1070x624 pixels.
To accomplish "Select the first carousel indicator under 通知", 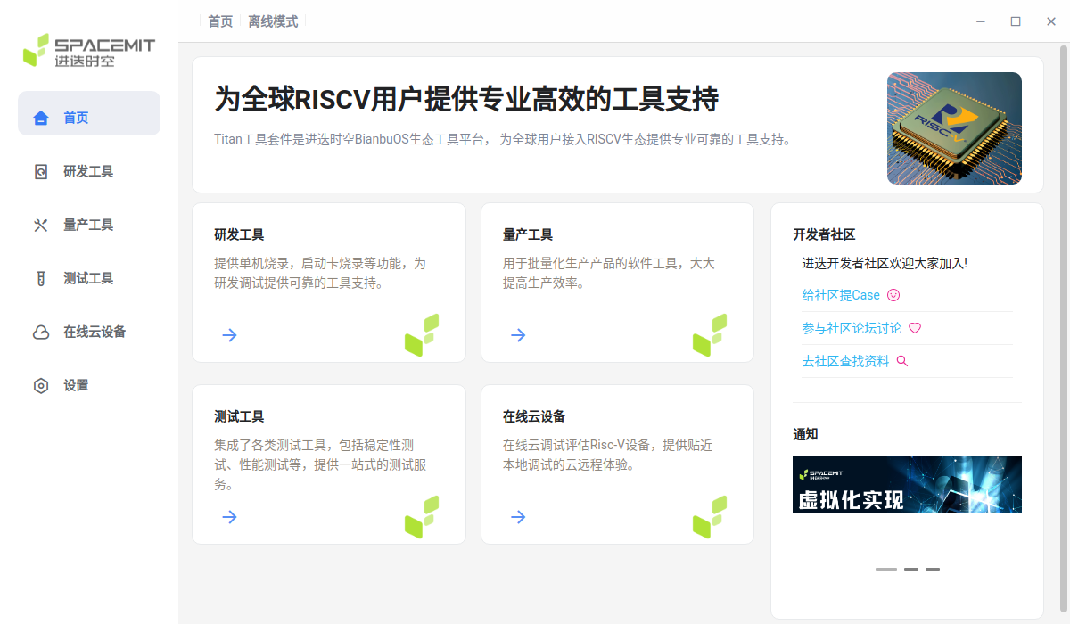I will [x=886, y=569].
